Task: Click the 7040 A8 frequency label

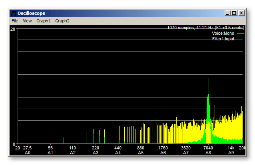Action: [208, 150]
